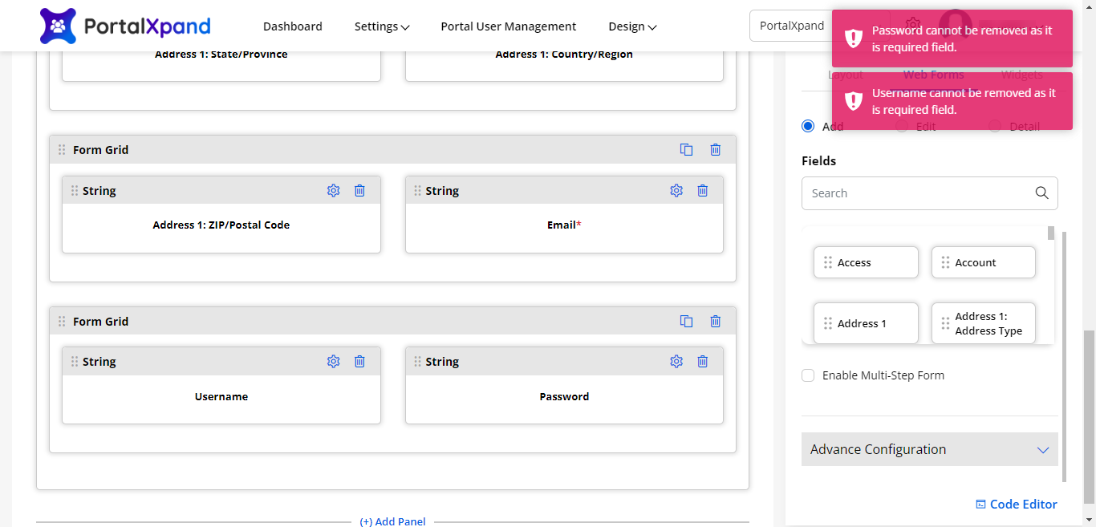
Task: Click the Password field settings gear
Action: [676, 362]
